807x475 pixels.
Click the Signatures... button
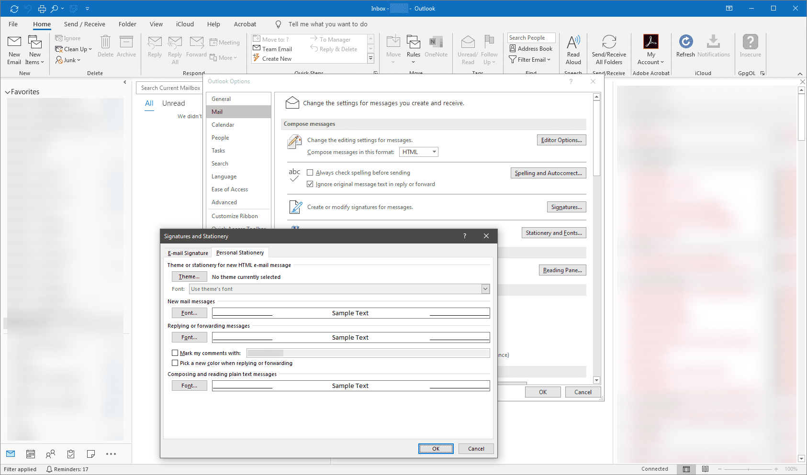pyautogui.click(x=566, y=207)
